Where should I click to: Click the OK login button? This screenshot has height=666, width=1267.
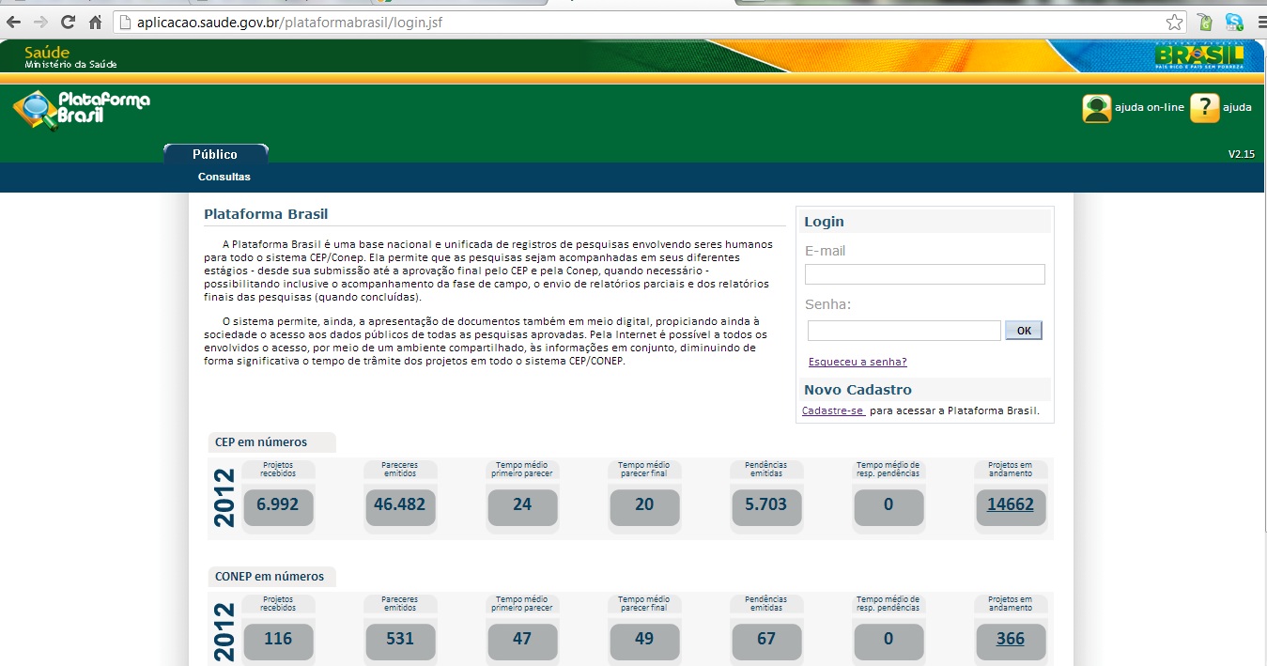1024,331
